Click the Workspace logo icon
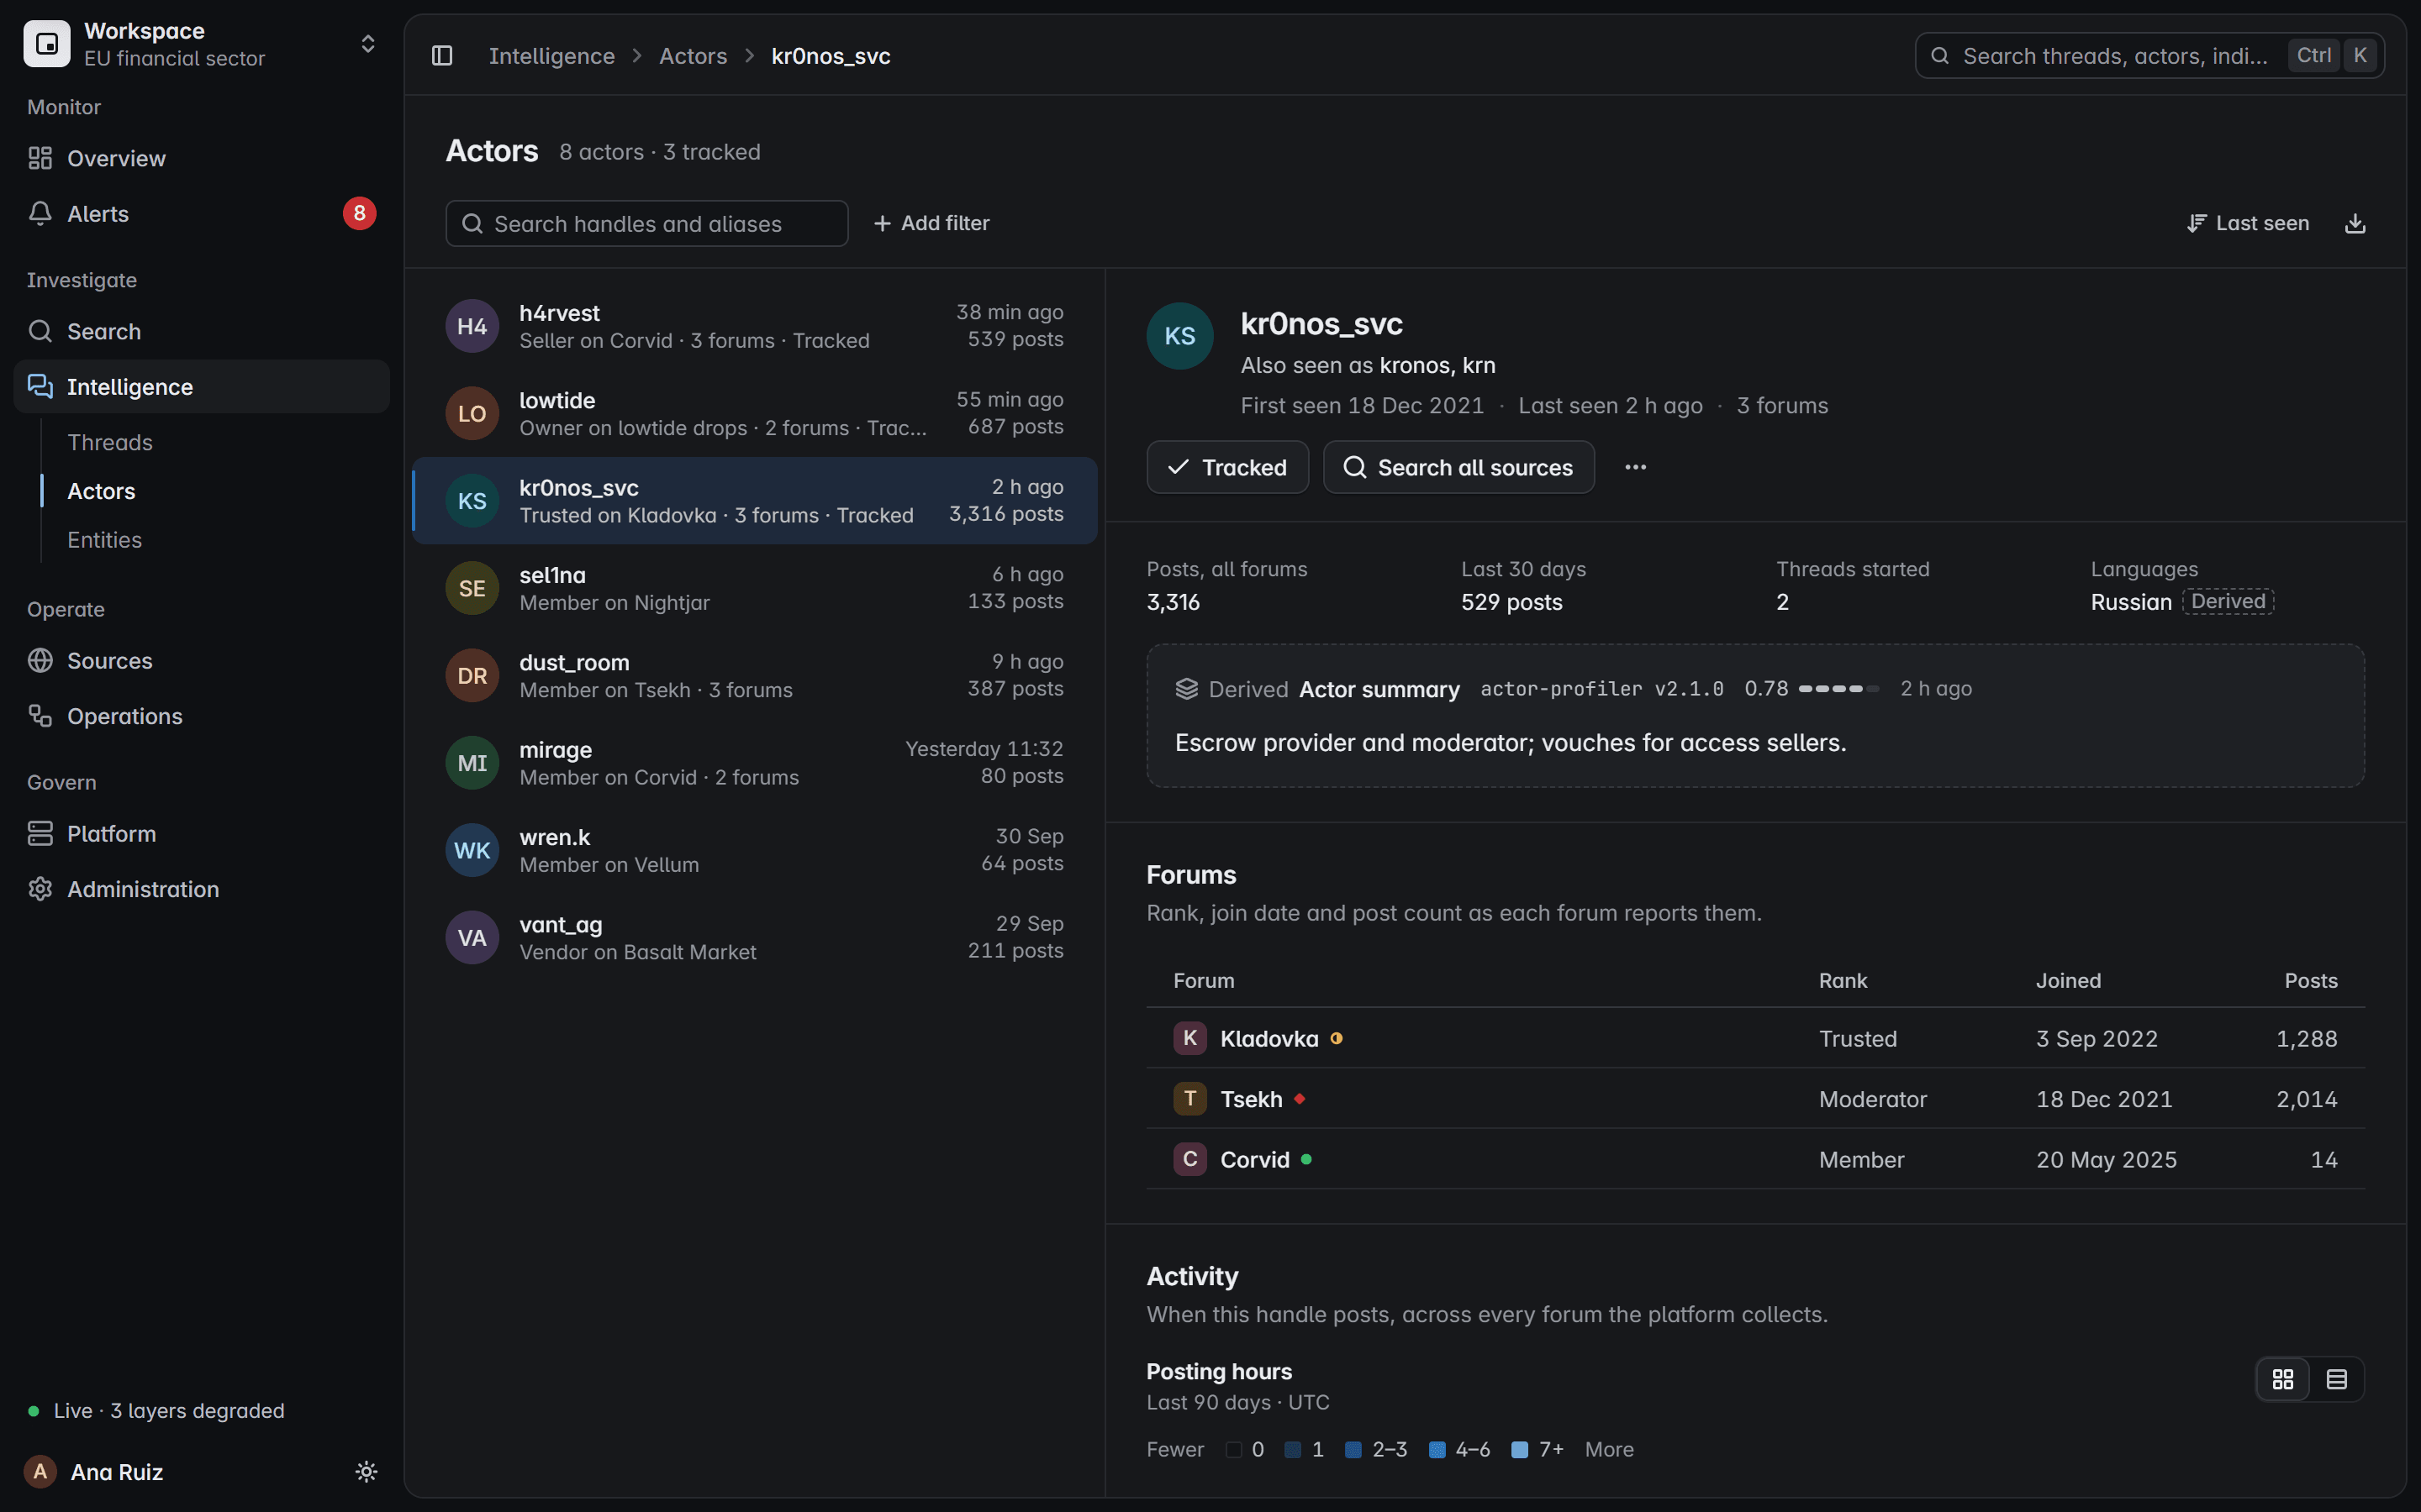Image resolution: width=2421 pixels, height=1512 pixels. 46,44
